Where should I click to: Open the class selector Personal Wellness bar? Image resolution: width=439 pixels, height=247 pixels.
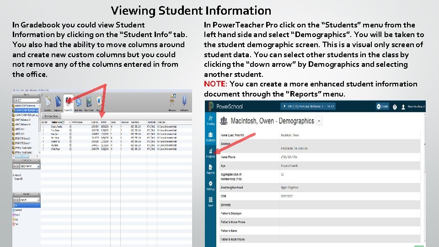tap(308, 107)
